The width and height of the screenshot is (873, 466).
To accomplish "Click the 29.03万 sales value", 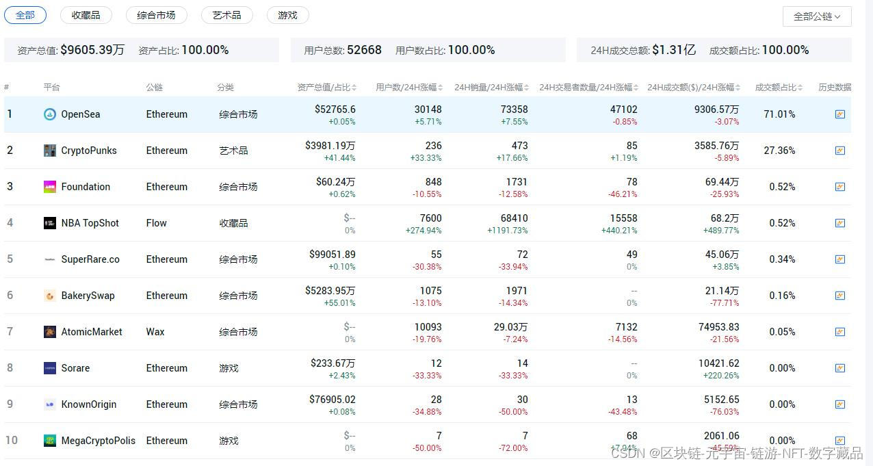I will (x=511, y=327).
